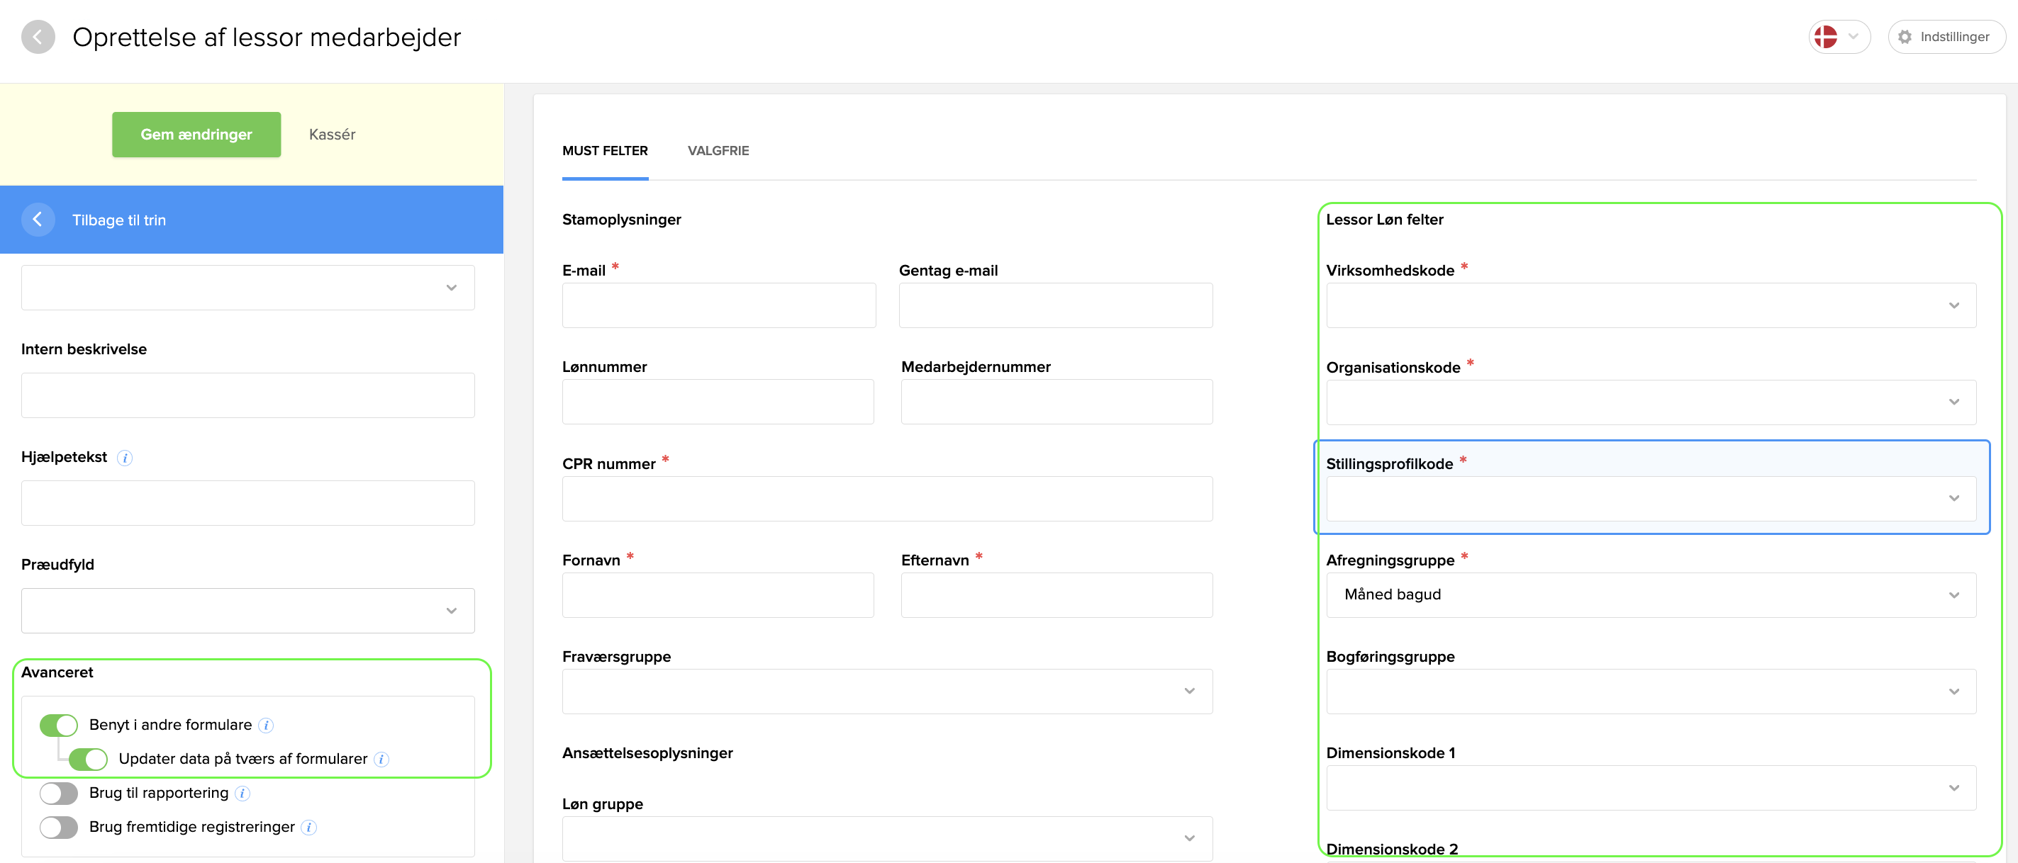The image size is (2018, 863).
Task: Expand the Afregningsgruppe dropdown showing Måned bagud
Action: pyautogui.click(x=1651, y=595)
